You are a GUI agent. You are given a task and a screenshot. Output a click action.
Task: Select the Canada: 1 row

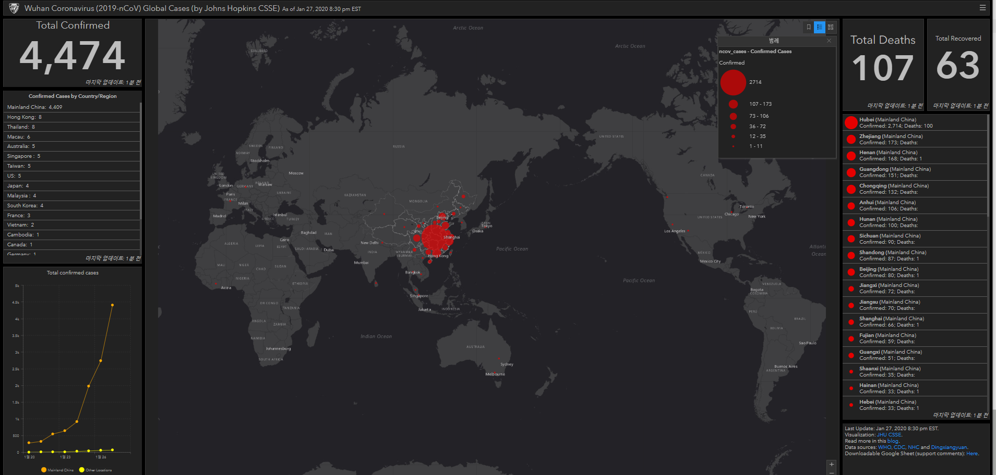[x=73, y=245]
